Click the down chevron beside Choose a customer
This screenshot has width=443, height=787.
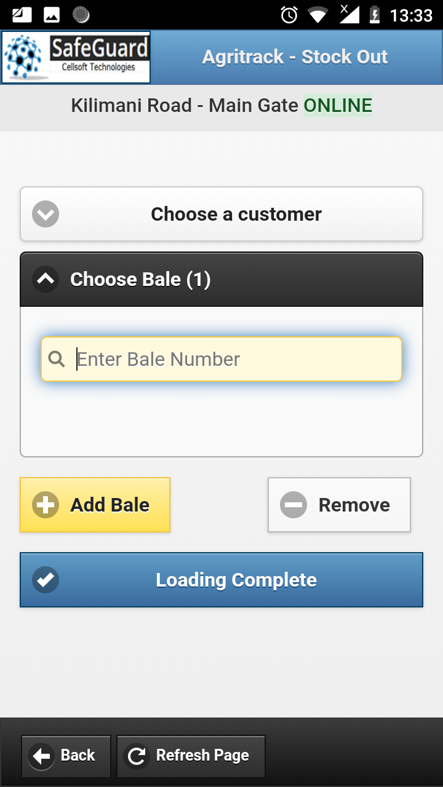46,215
